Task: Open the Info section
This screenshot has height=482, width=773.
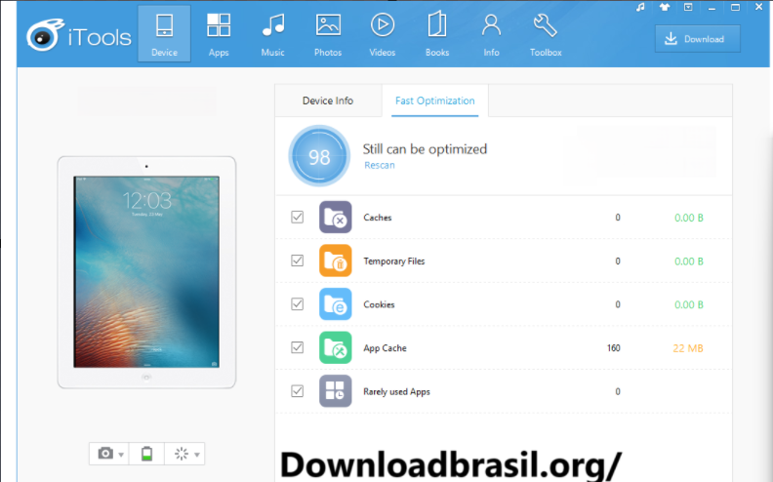Action: pos(491,33)
